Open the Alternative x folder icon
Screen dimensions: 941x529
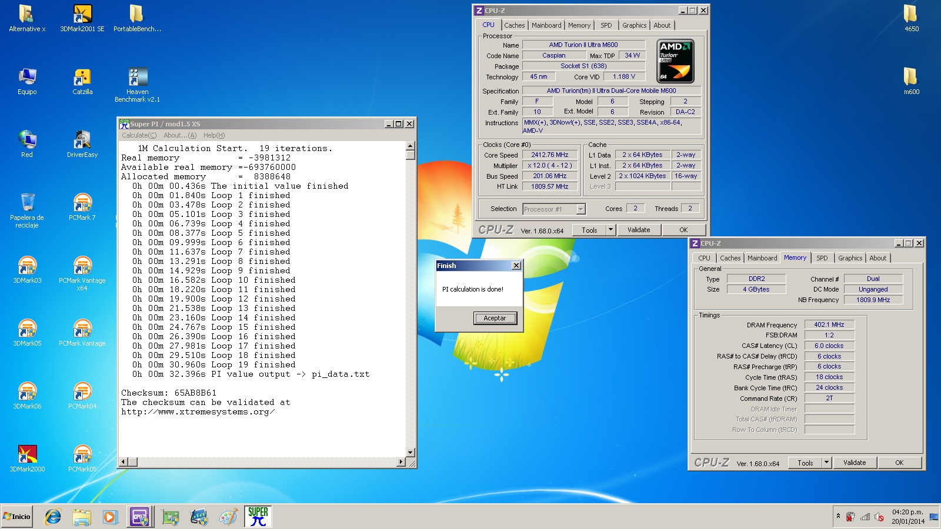click(27, 18)
